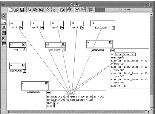155x114 pixels.
Task: Select the quiz condition box in ErrorsExist? formula
Action: [72, 98]
